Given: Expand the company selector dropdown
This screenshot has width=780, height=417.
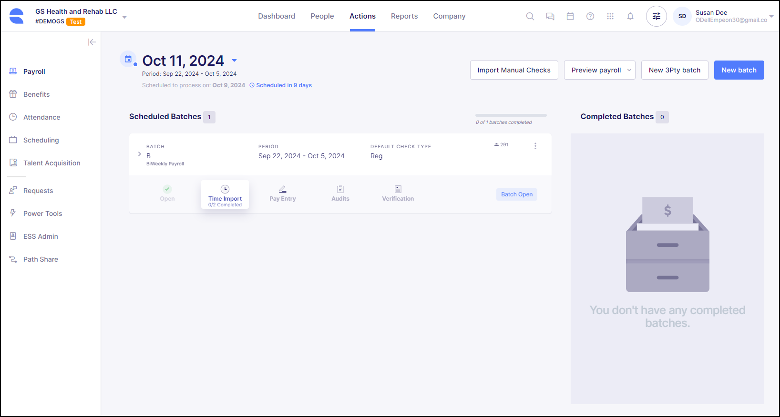Looking at the screenshot, I should click(124, 17).
